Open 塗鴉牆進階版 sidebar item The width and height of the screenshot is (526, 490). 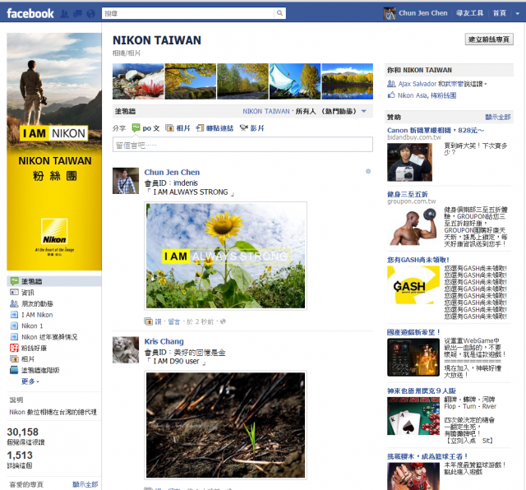40,370
